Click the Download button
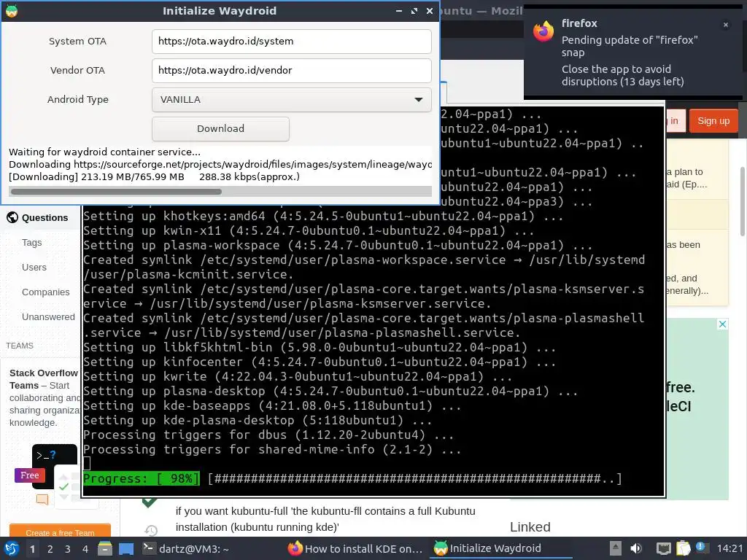747x560 pixels. click(220, 128)
